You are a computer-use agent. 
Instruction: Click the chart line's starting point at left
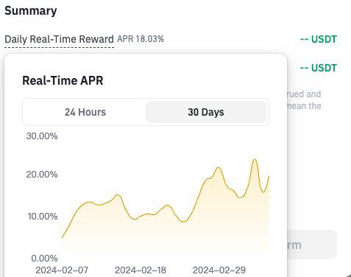(x=62, y=238)
